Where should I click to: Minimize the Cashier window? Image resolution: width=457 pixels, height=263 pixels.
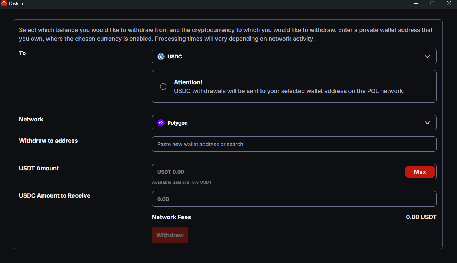pos(416,3)
